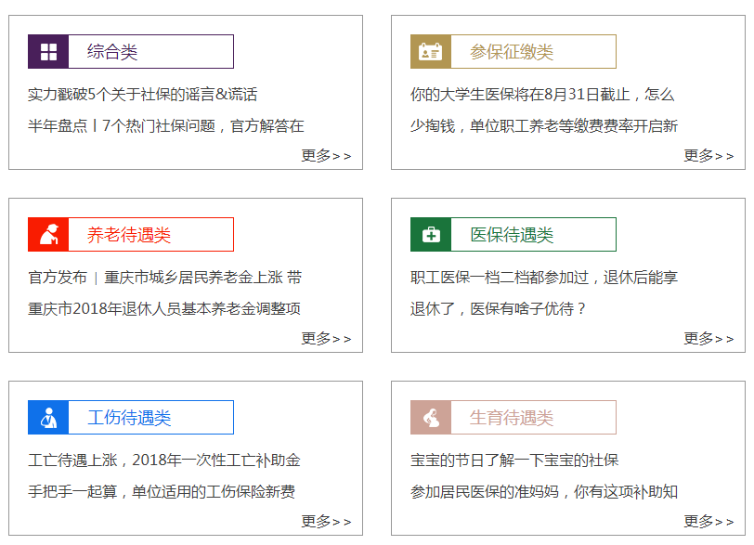Open the 工伤待遇类 category label
Screen dimensions: 754x545
[x=129, y=418]
